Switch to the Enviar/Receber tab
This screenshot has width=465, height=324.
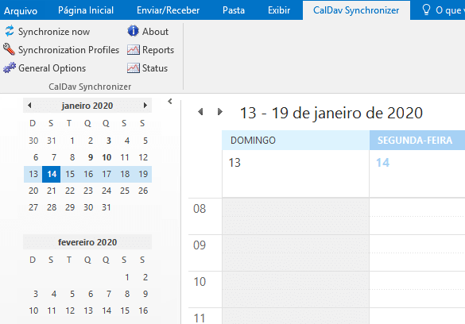169,10
